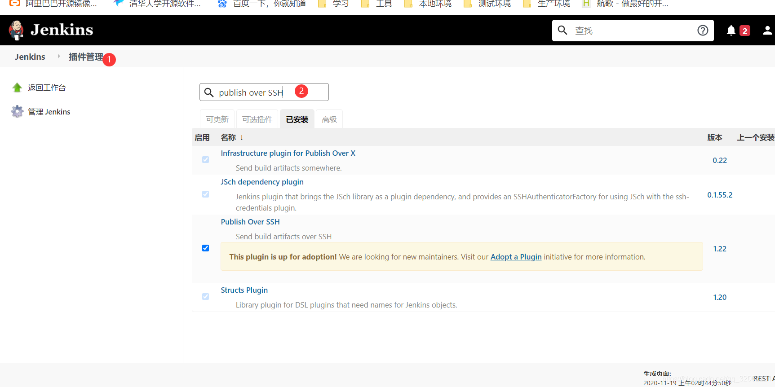Viewport: 775px width, 387px height.
Task: Click the Jenkins butler logo icon
Action: (16, 30)
